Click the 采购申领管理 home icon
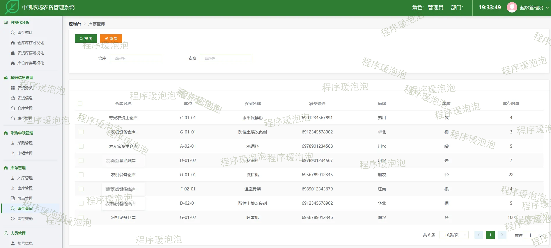This screenshot has height=248, width=551. click(6, 133)
